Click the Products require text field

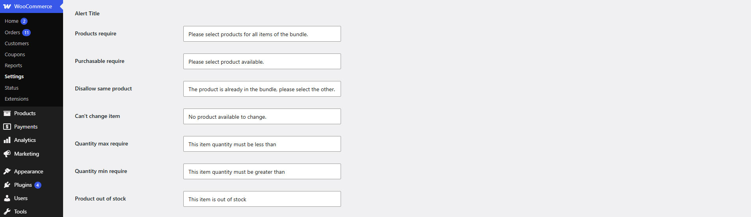(x=262, y=34)
